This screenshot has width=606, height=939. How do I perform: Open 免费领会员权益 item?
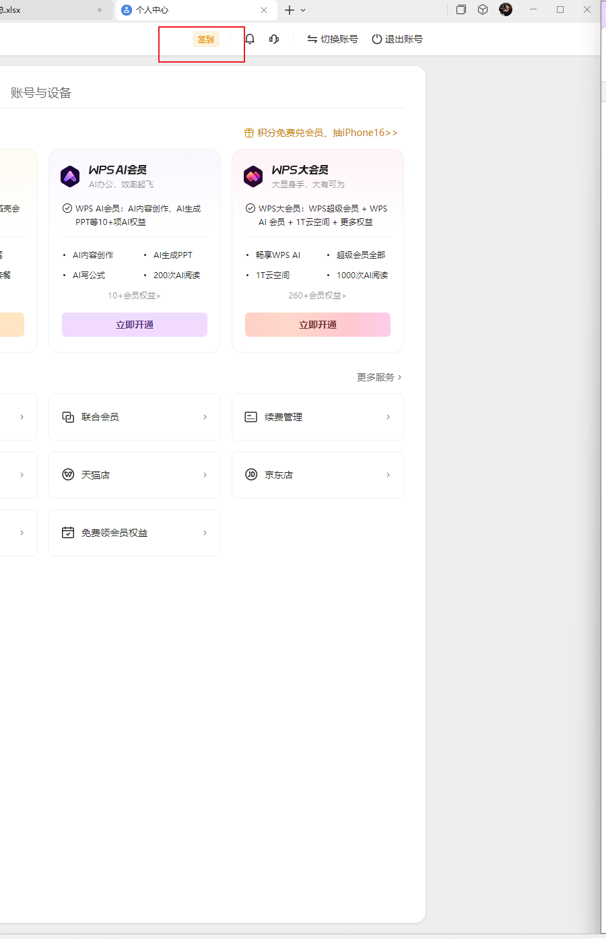(135, 533)
